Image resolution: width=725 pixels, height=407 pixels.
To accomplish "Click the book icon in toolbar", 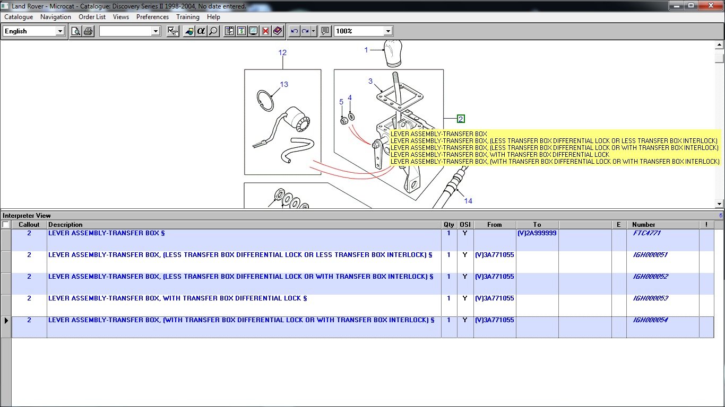I will [278, 31].
